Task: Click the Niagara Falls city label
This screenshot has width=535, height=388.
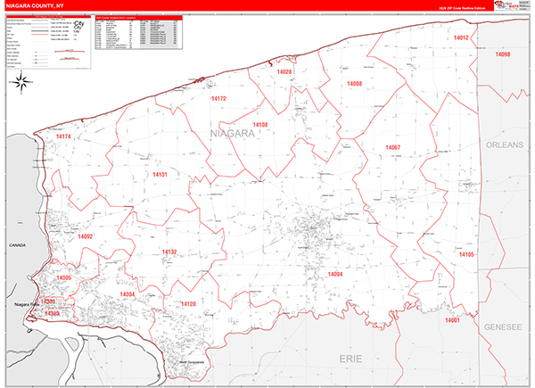Action: [x=27, y=304]
